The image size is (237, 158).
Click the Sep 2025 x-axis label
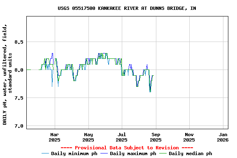(156, 137)
